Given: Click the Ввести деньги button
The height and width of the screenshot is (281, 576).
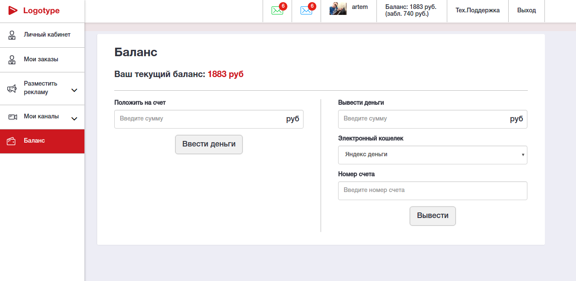Looking at the screenshot, I should coord(209,144).
